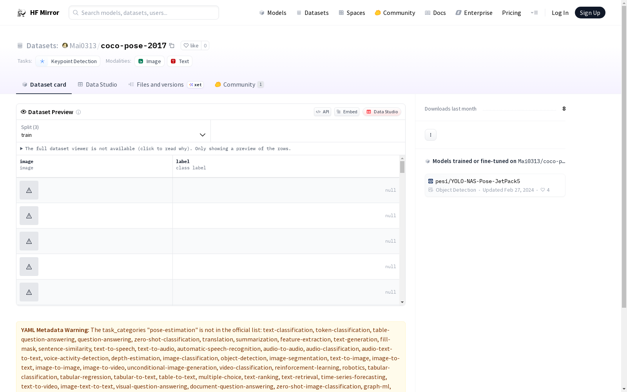Open the three-dot options menu in the sidebar
This screenshot has width=627, height=392.
point(430,135)
